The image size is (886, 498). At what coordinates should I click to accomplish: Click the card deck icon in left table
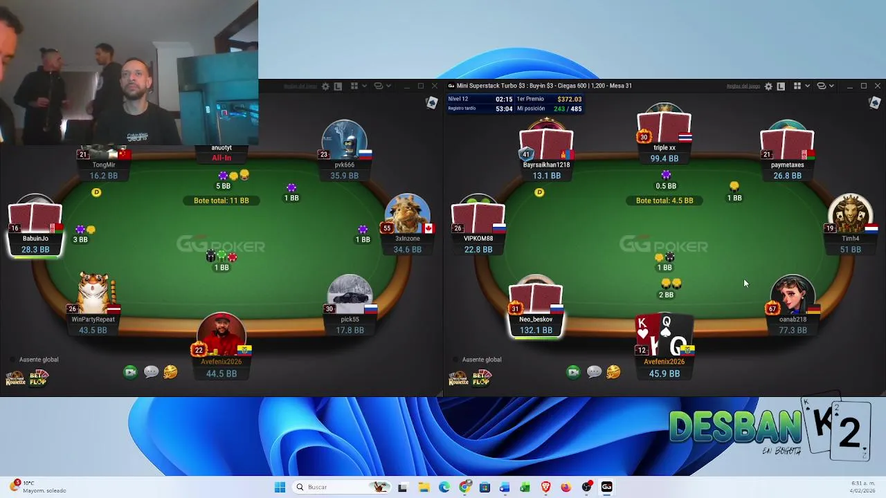[432, 103]
